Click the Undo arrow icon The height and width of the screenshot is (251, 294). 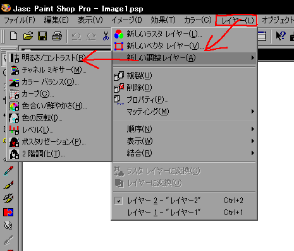(x=77, y=36)
